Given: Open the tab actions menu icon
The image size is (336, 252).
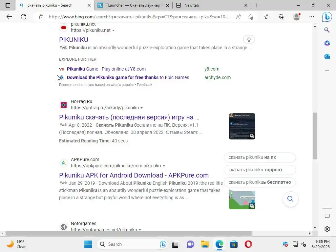Looking at the screenshot, I should click(8, 5).
